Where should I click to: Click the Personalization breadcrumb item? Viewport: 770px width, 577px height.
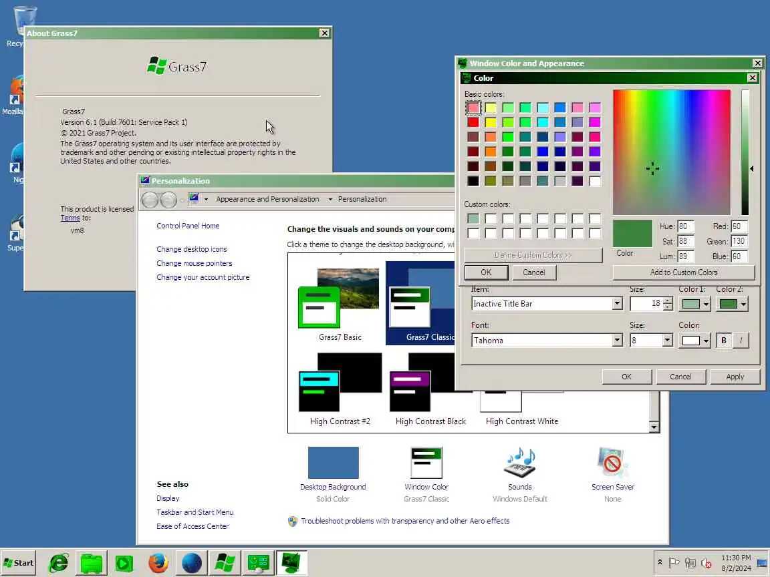(x=362, y=199)
